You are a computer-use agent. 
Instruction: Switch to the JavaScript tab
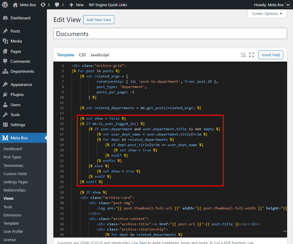coord(99,55)
